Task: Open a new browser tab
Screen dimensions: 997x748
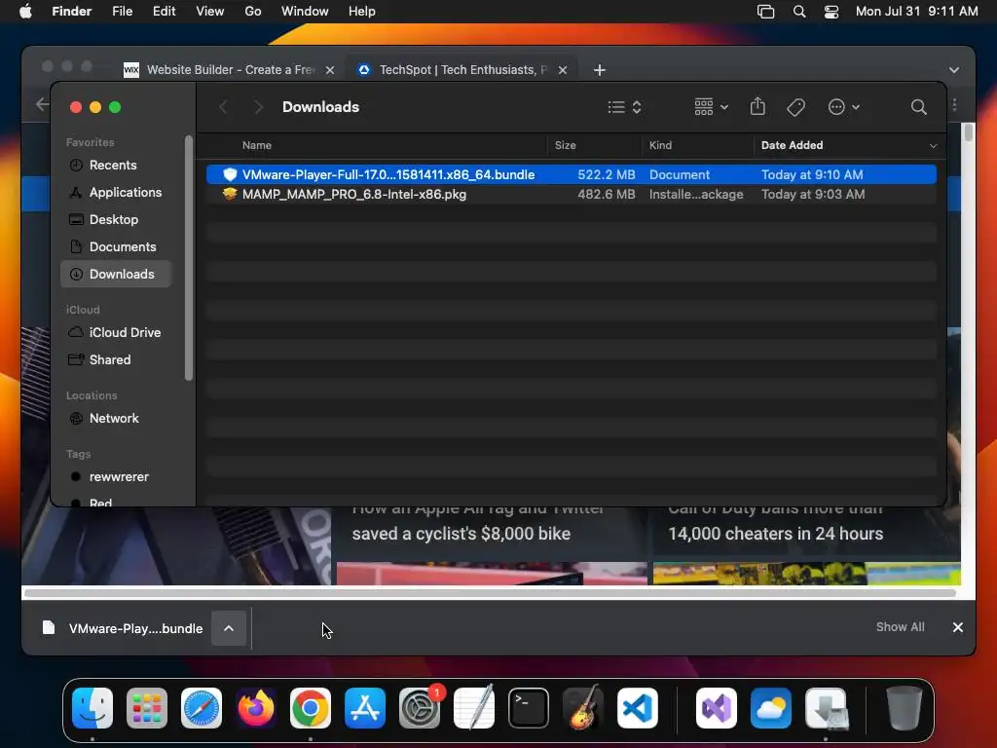Action: pyautogui.click(x=599, y=70)
